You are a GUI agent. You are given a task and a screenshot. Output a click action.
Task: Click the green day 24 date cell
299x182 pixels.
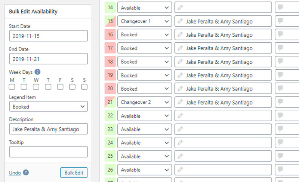pos(110,142)
